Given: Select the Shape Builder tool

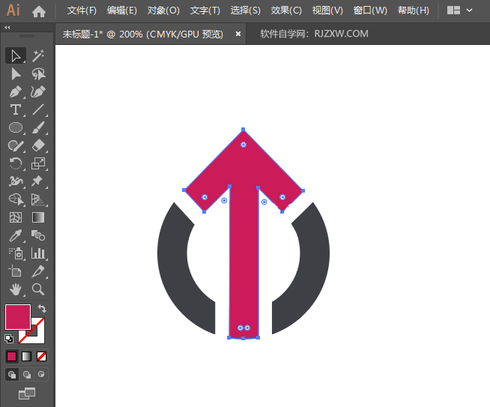Looking at the screenshot, I should coord(16,199).
